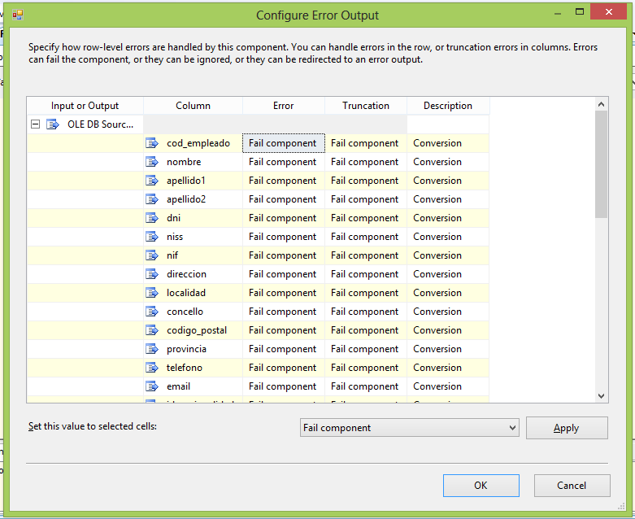Click the column icon next to codigo_postal

click(151, 330)
